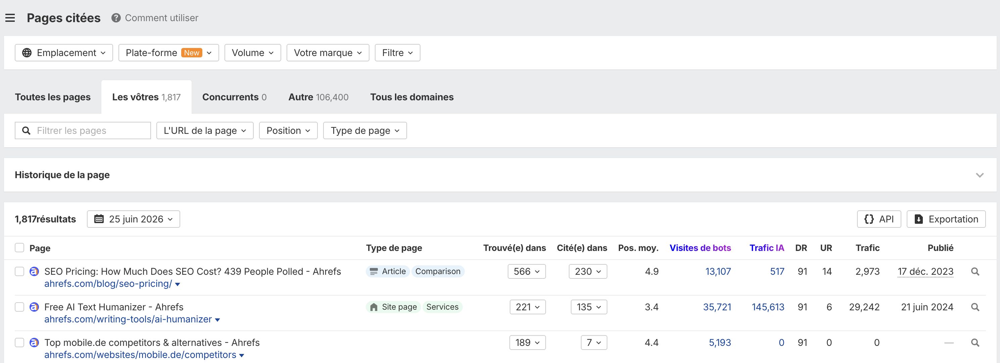Click the search icon in mobile.de competitors row

(x=975, y=343)
